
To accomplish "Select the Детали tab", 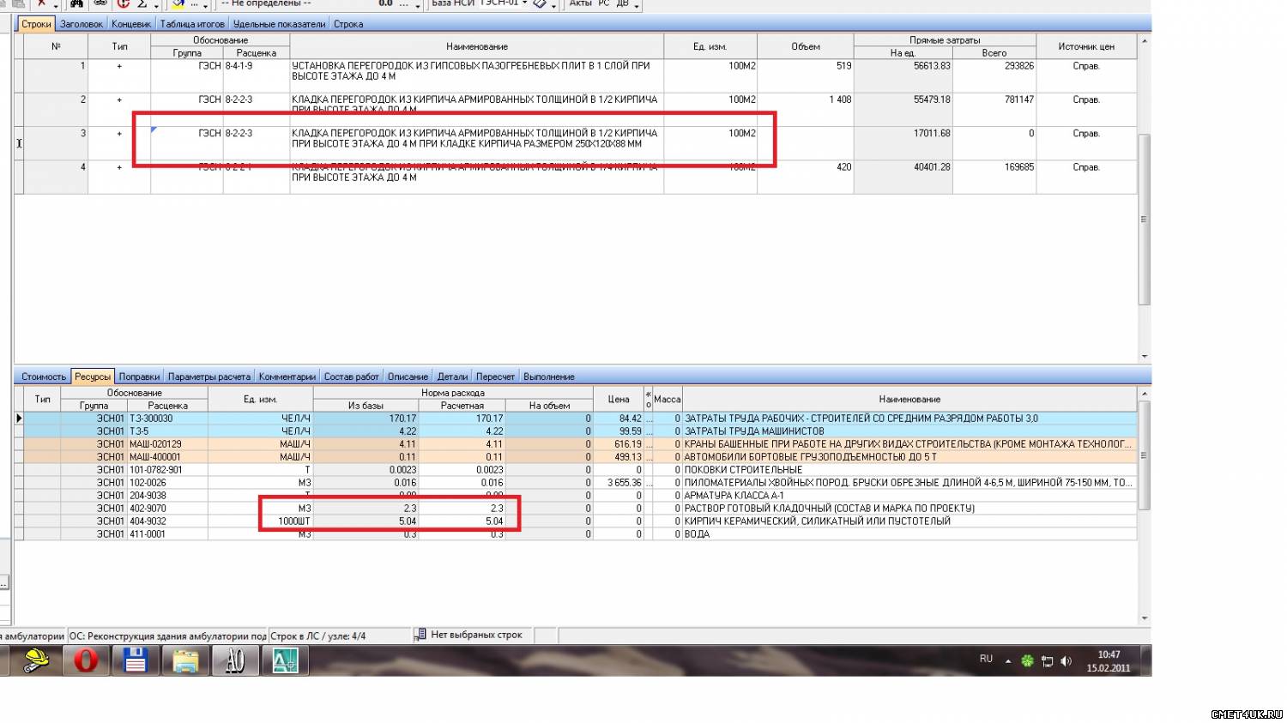I will pyautogui.click(x=453, y=377).
